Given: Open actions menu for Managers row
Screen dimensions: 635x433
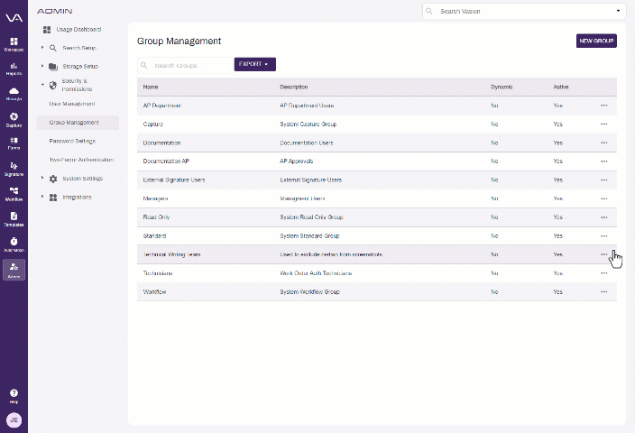Looking at the screenshot, I should [x=603, y=198].
